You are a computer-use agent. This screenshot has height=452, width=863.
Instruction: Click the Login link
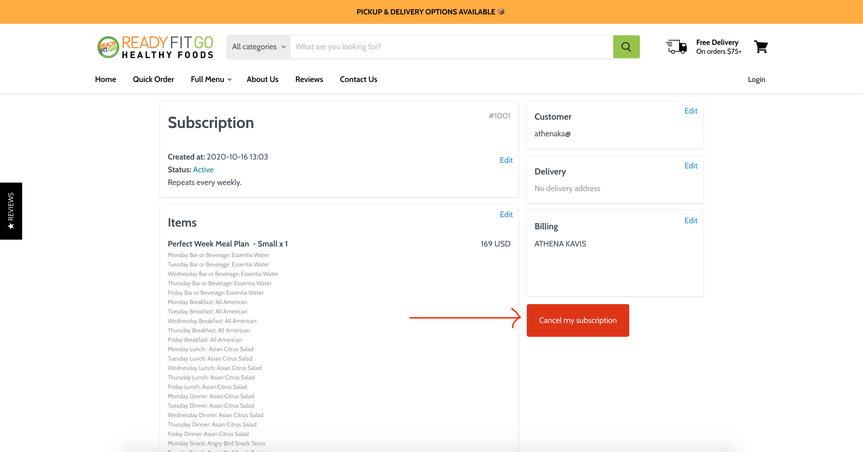[756, 79]
